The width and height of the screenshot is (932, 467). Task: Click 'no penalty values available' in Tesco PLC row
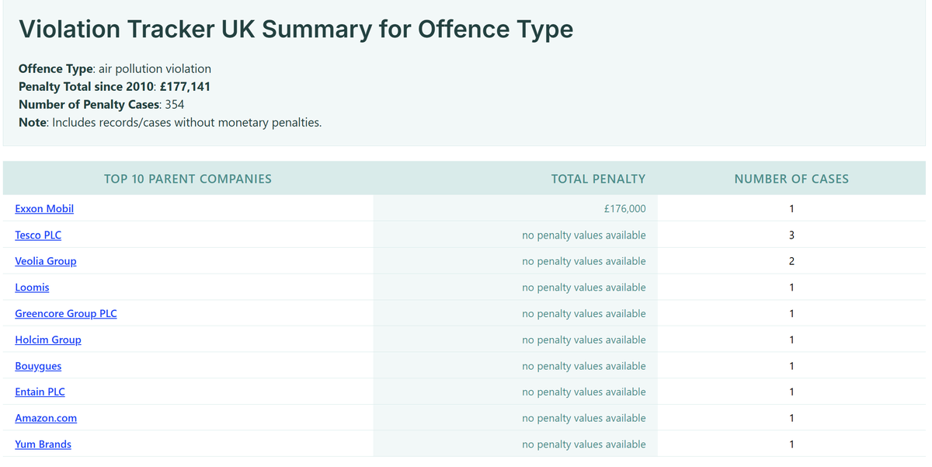click(584, 235)
